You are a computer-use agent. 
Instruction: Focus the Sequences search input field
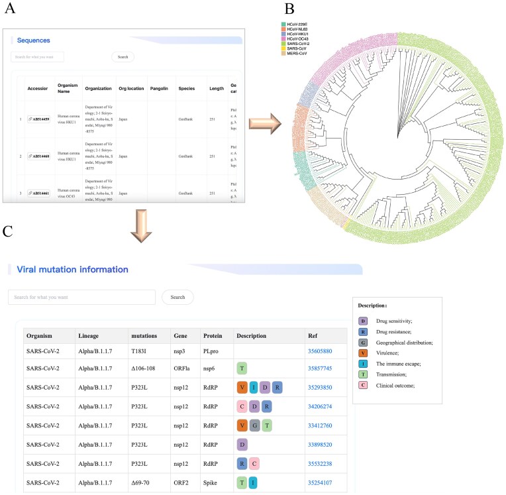coord(38,57)
